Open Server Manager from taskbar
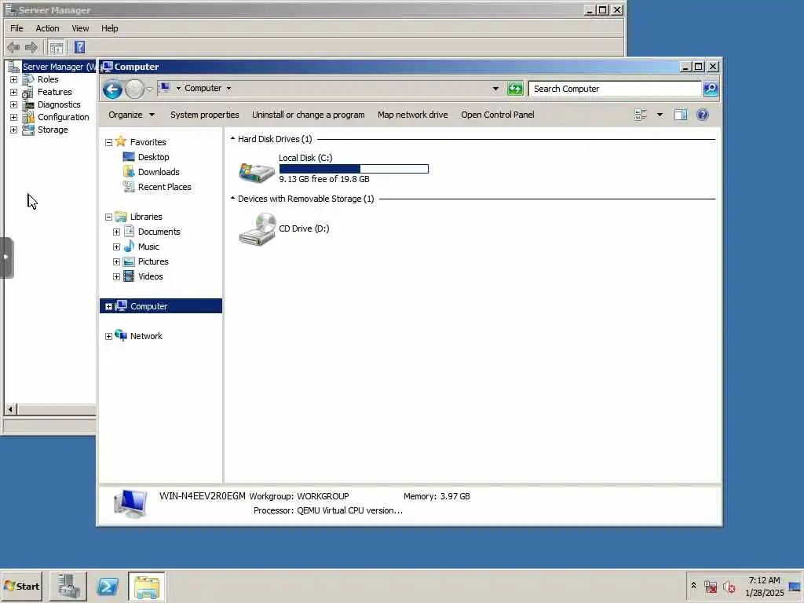Screen dimensions: 804x603 [68, 587]
